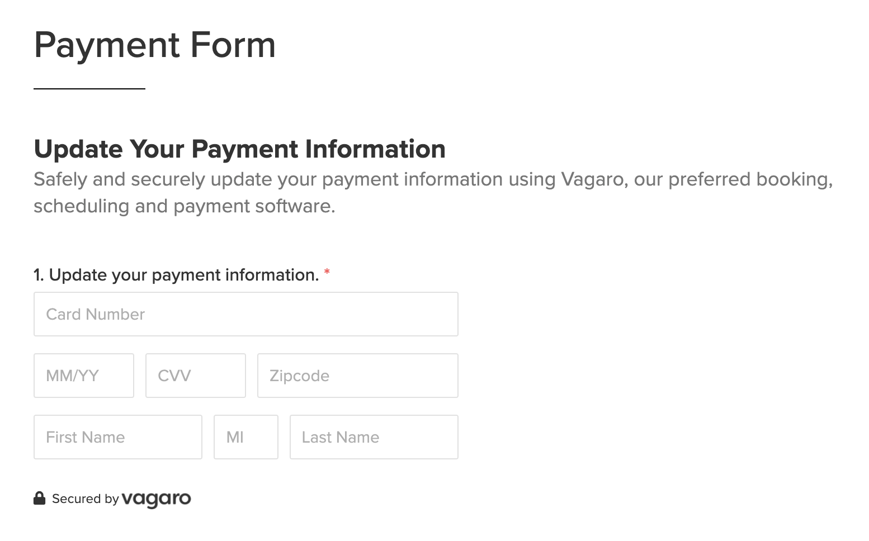Click 'preferred booking' words in description
The height and width of the screenshot is (541, 869).
pyautogui.click(x=749, y=179)
